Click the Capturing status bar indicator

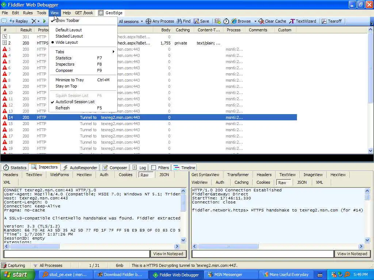tap(13, 265)
